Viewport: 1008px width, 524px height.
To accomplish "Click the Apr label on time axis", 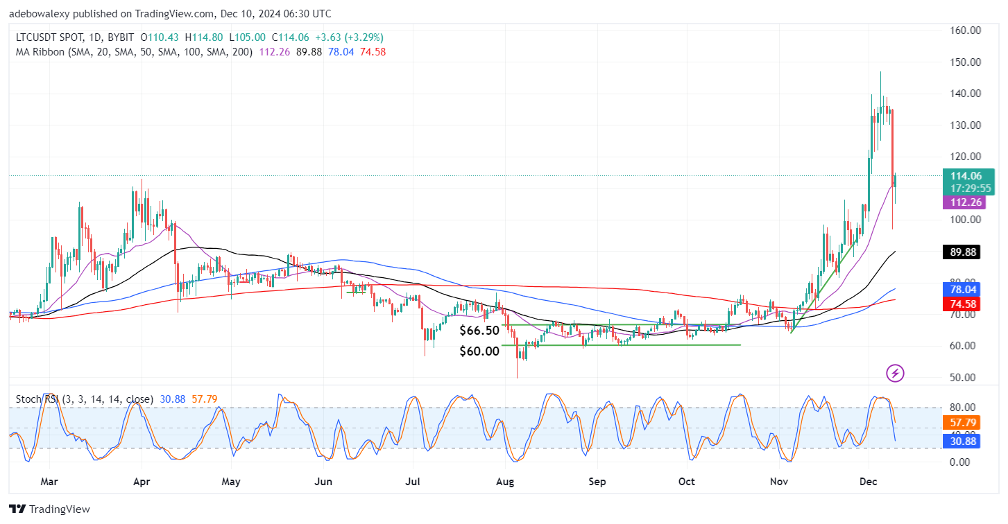I will [142, 480].
